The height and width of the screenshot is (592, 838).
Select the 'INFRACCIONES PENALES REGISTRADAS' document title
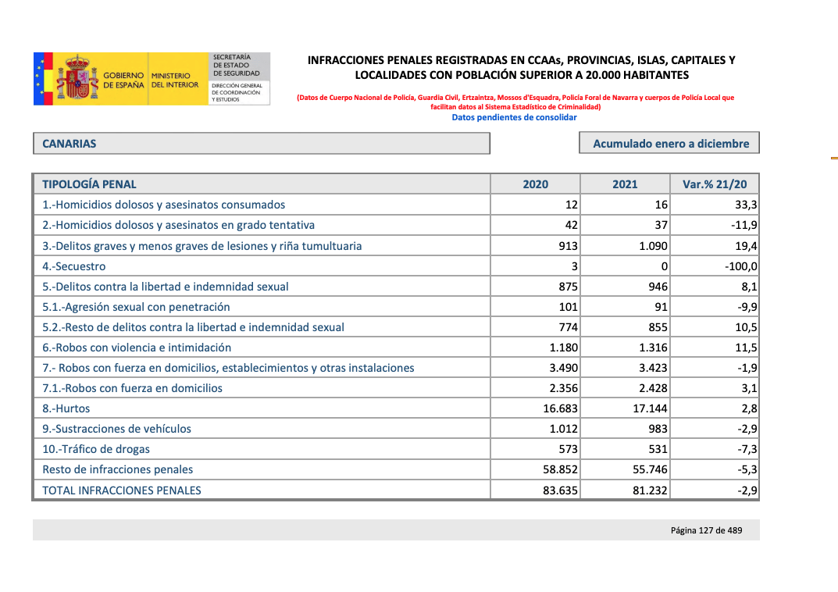tap(522, 68)
